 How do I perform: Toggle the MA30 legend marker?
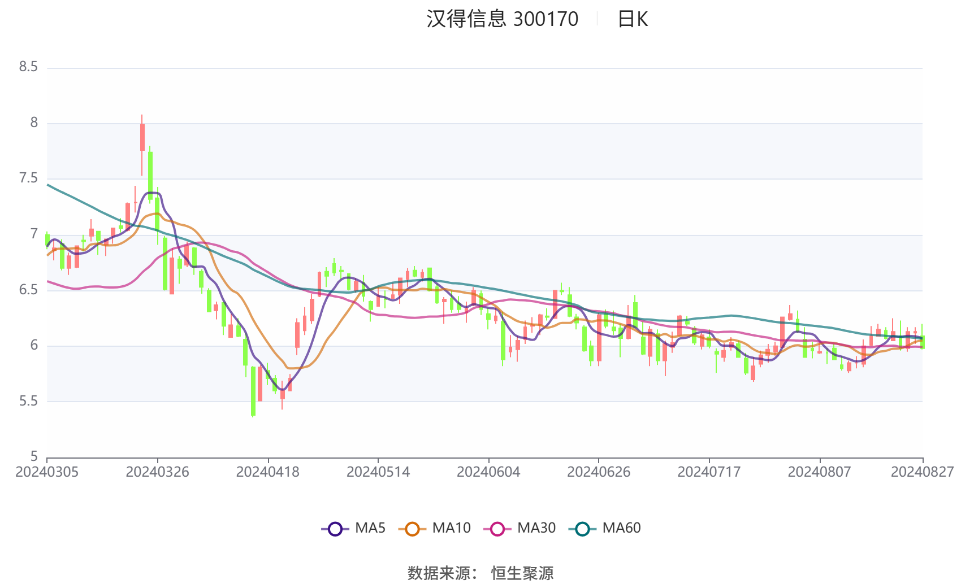497,529
